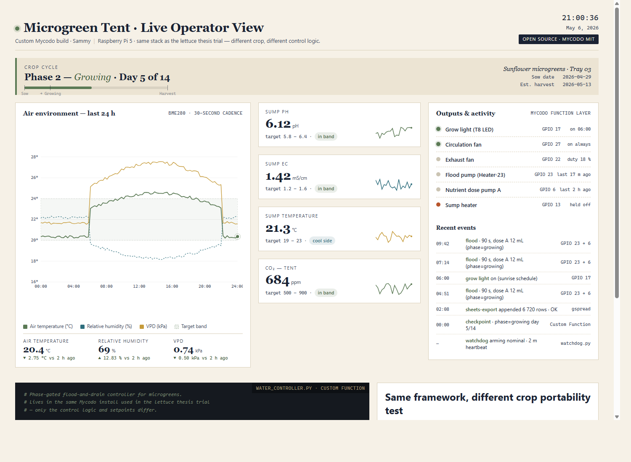
Task: Click the air temperature down-trend arrow
Action: tap(24, 358)
